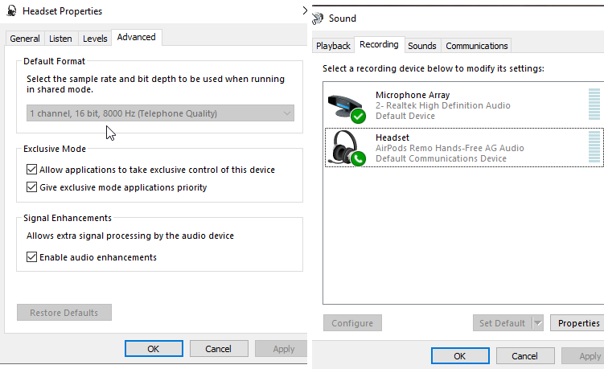Screen dimensions: 604x369
Task: Click OK in Headset Properties dialog
Action: [154, 349]
